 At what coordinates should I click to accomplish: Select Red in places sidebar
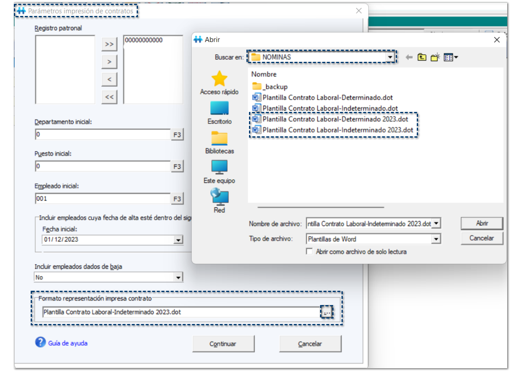219,201
